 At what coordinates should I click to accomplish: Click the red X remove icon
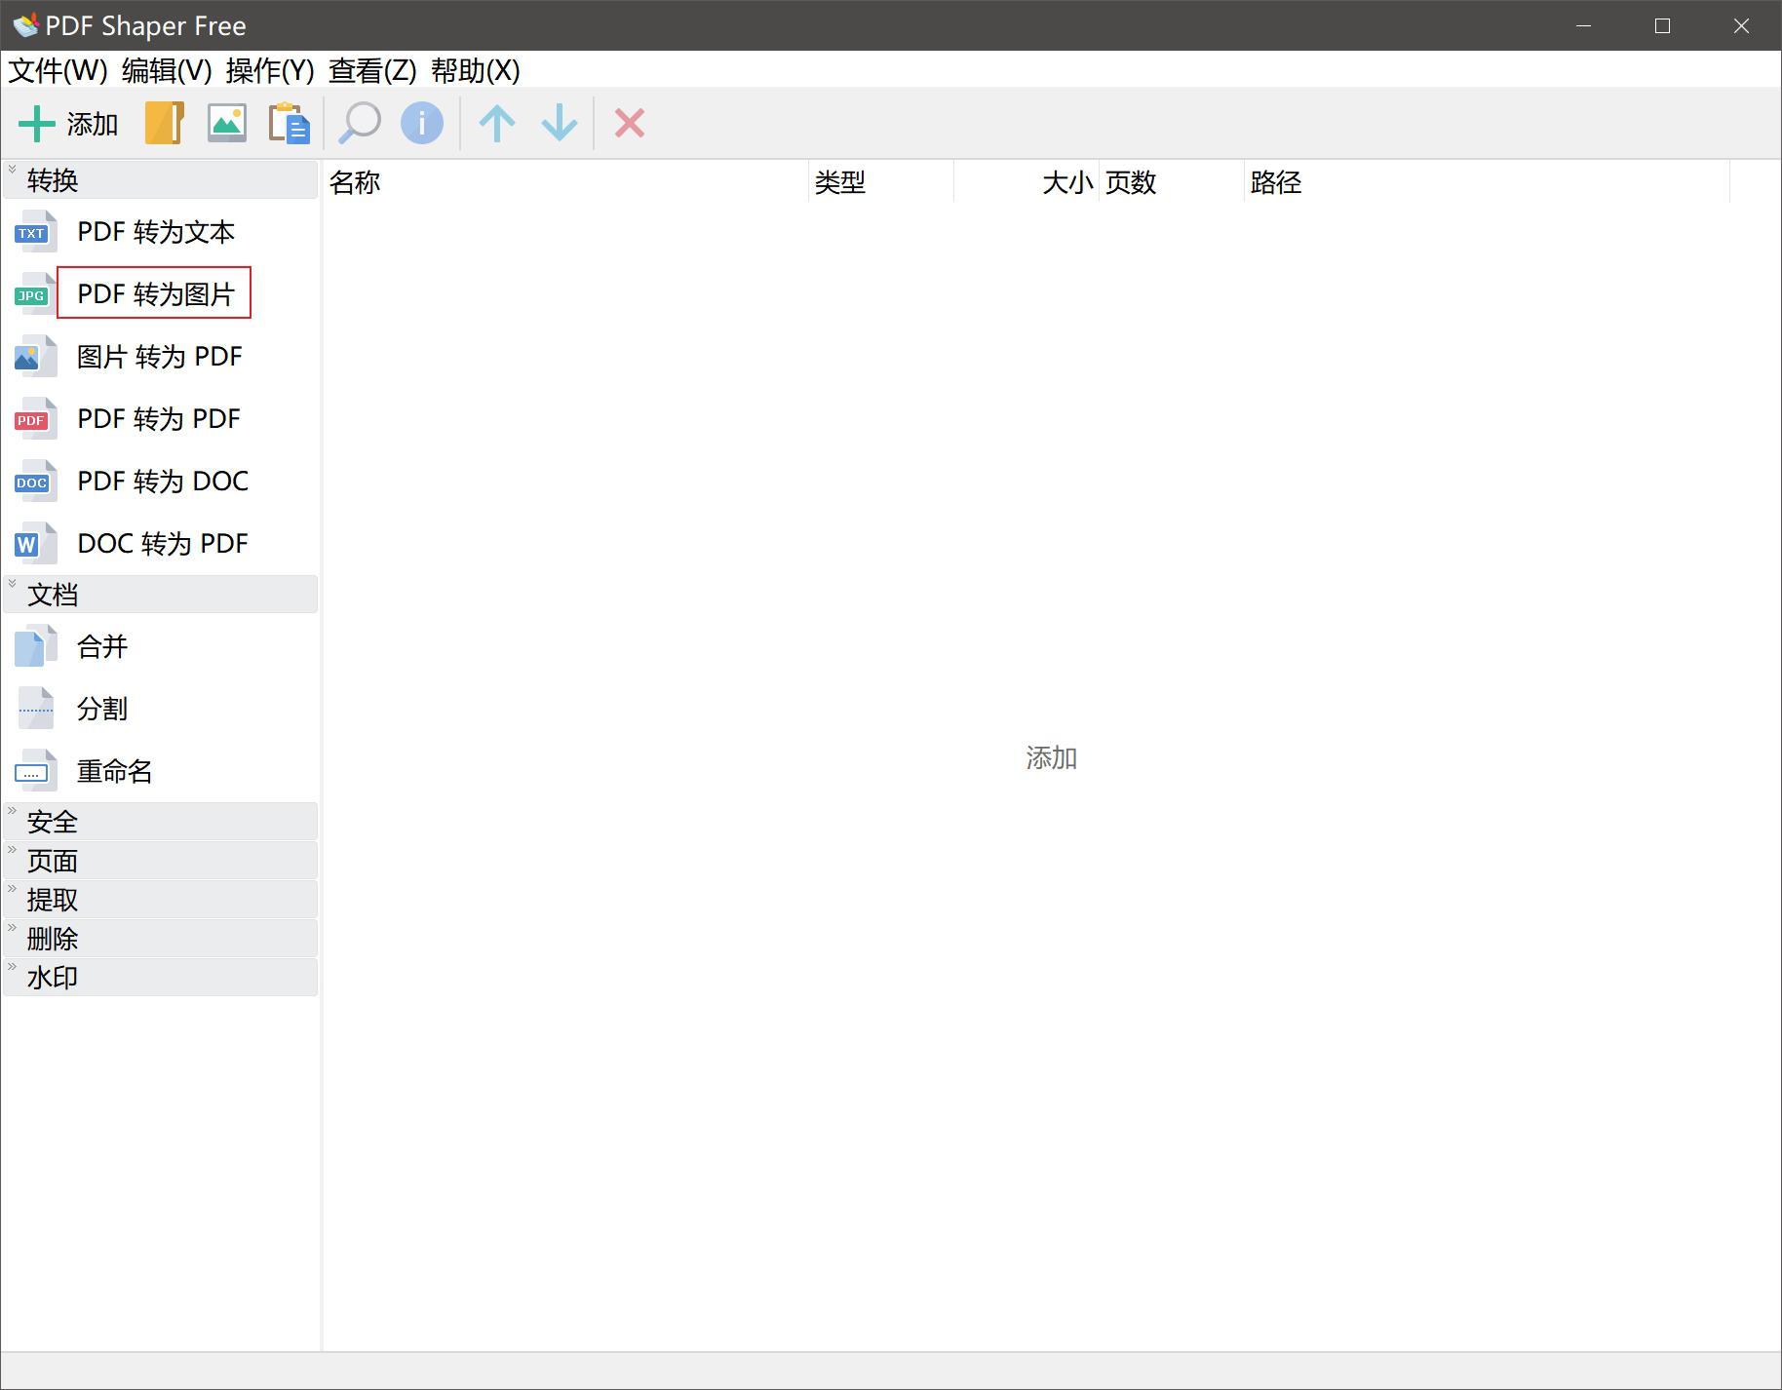click(630, 123)
